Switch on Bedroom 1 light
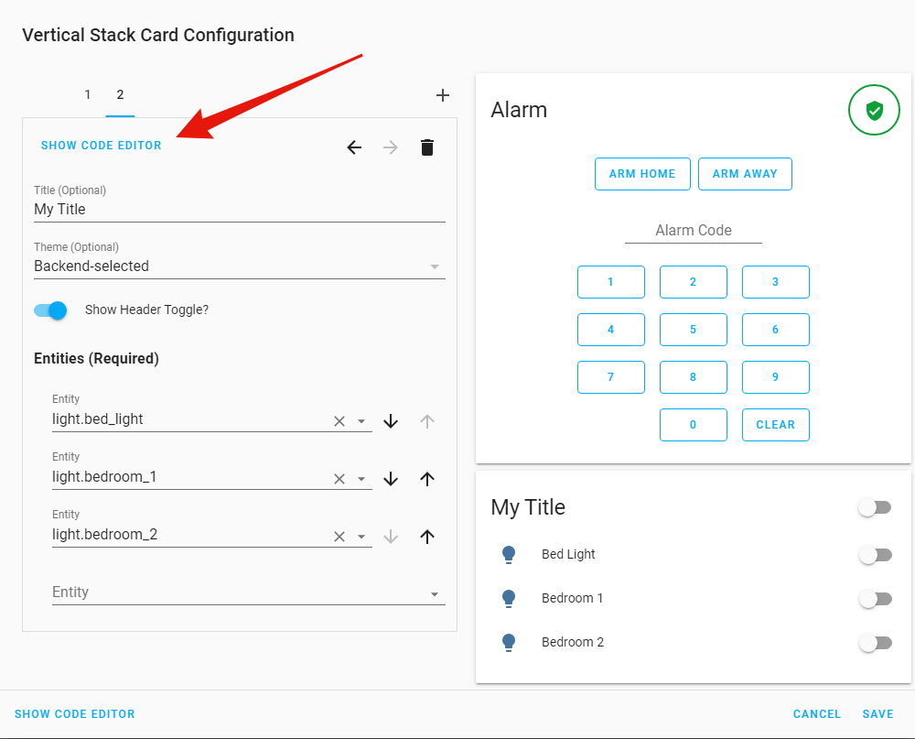Image resolution: width=915 pixels, height=739 pixels. [875, 599]
